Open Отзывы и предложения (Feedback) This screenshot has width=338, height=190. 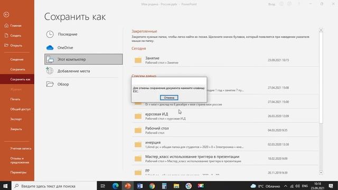tap(20, 160)
